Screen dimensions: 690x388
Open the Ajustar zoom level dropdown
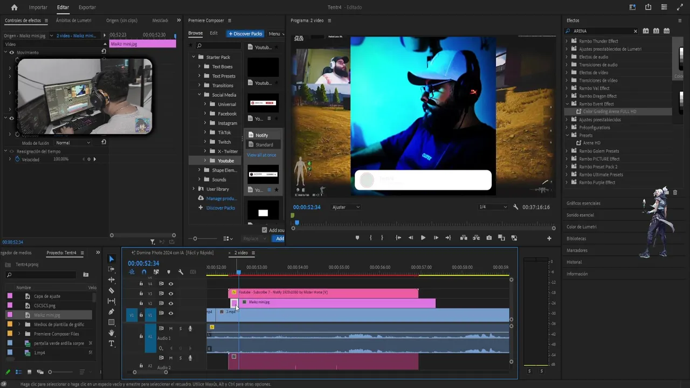click(x=346, y=207)
